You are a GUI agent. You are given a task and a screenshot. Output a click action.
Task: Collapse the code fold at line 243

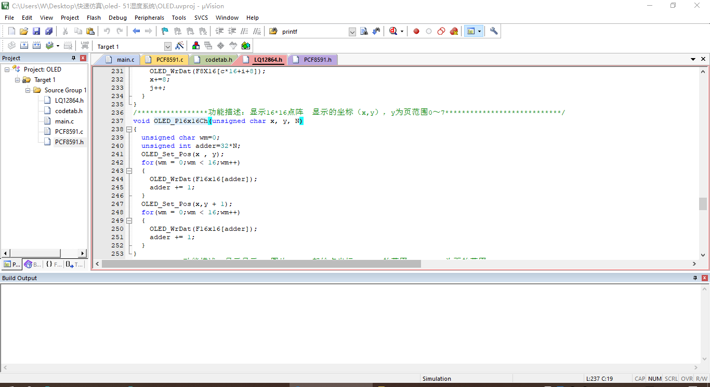point(129,171)
